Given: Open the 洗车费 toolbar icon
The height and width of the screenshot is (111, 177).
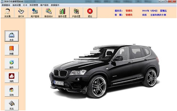Looking at the screenshot, I should coord(7,13).
